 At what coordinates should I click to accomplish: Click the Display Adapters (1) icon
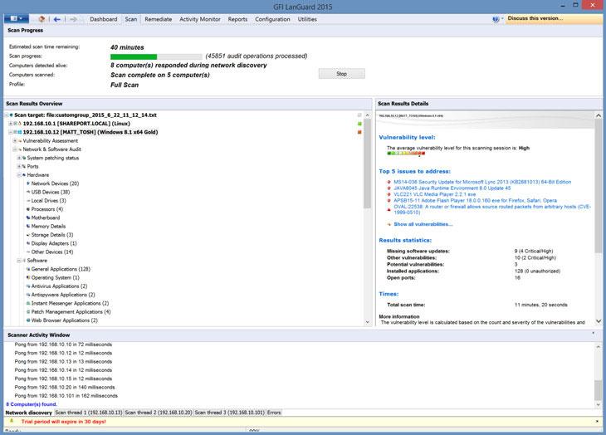28,243
